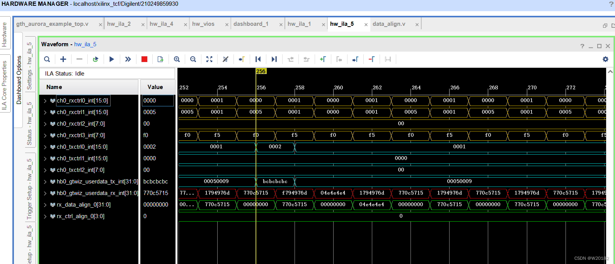Click scroll-up arrow on waveform scrollbar
Screen dimensions: 615x264
click(x=610, y=71)
